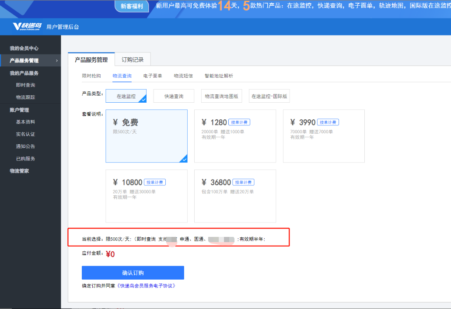Click the 70000单 赠送7000单 description
This screenshot has width=451, height=309.
(311, 132)
